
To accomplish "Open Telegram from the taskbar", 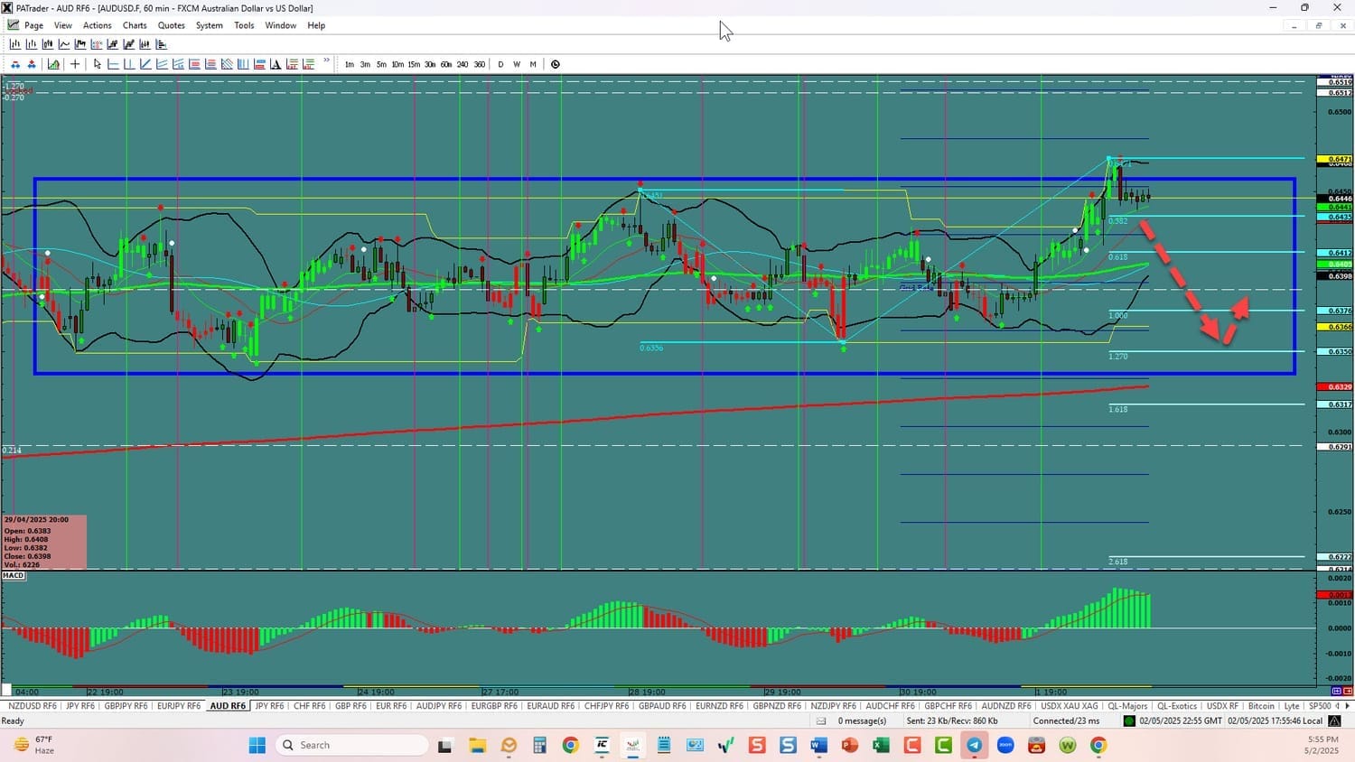I will tap(975, 745).
